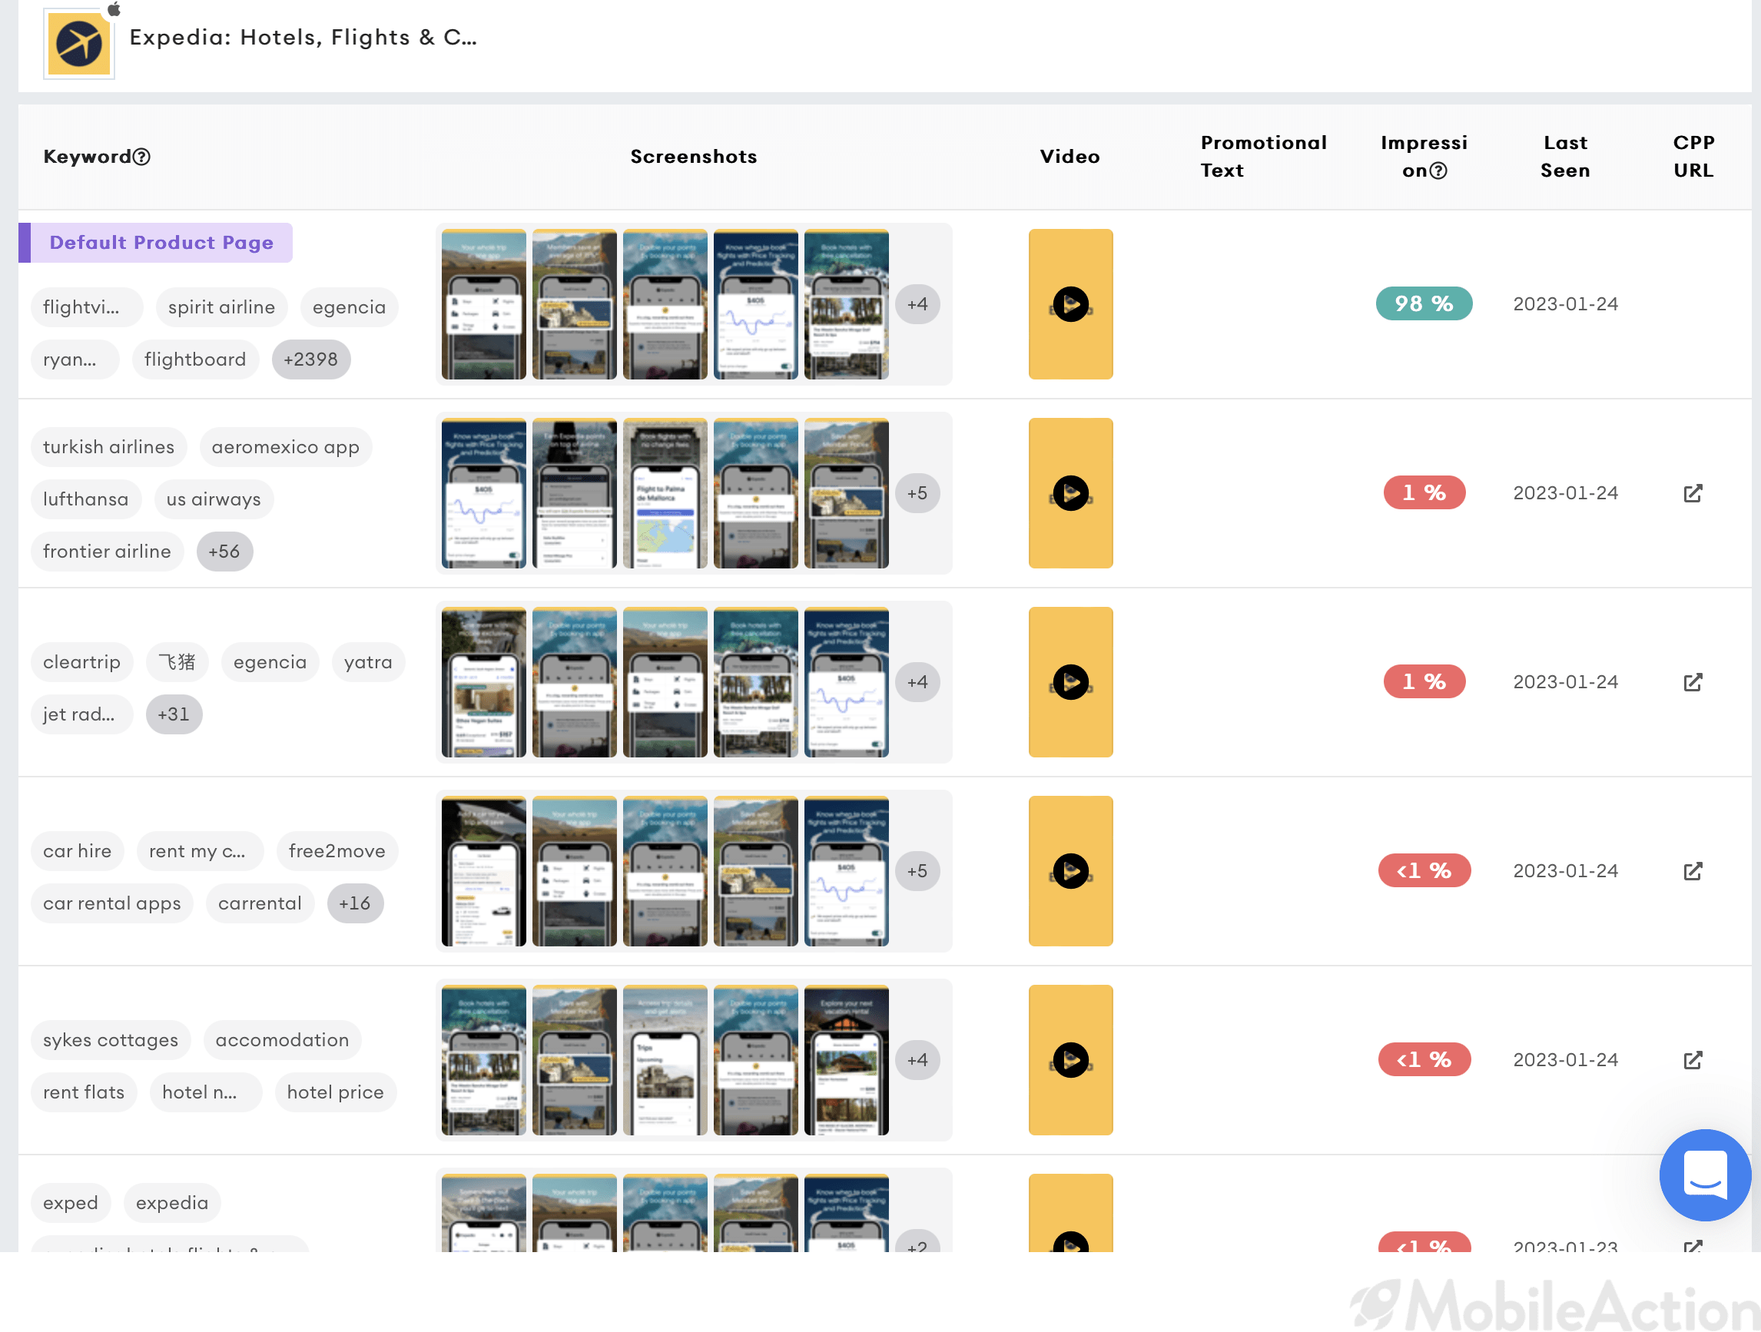Click the flightboard keyword chip
The height and width of the screenshot is (1332, 1761).
[x=195, y=360]
